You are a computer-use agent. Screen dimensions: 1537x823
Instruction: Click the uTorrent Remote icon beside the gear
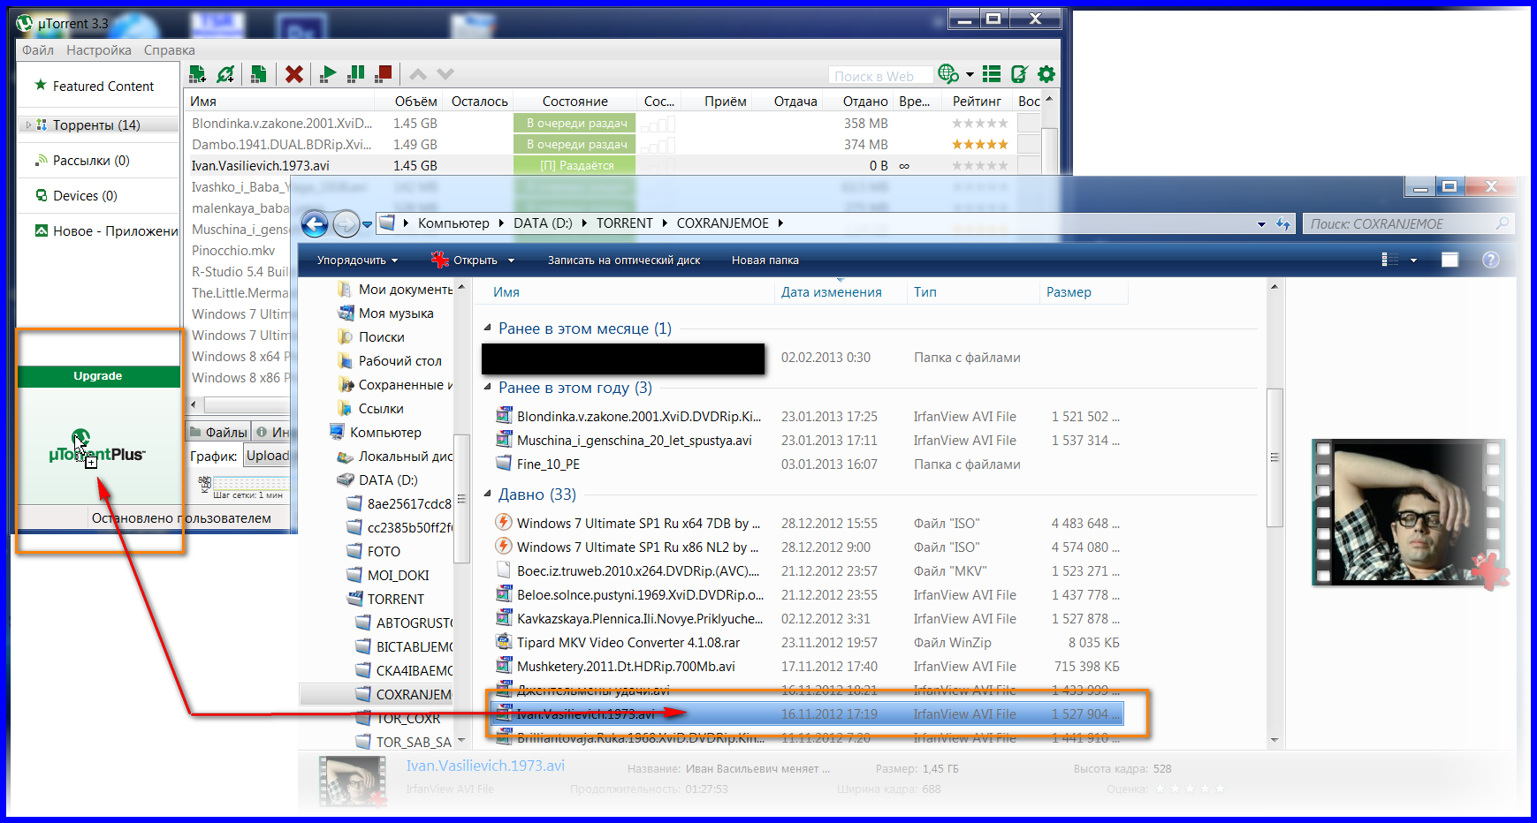coord(1020,74)
